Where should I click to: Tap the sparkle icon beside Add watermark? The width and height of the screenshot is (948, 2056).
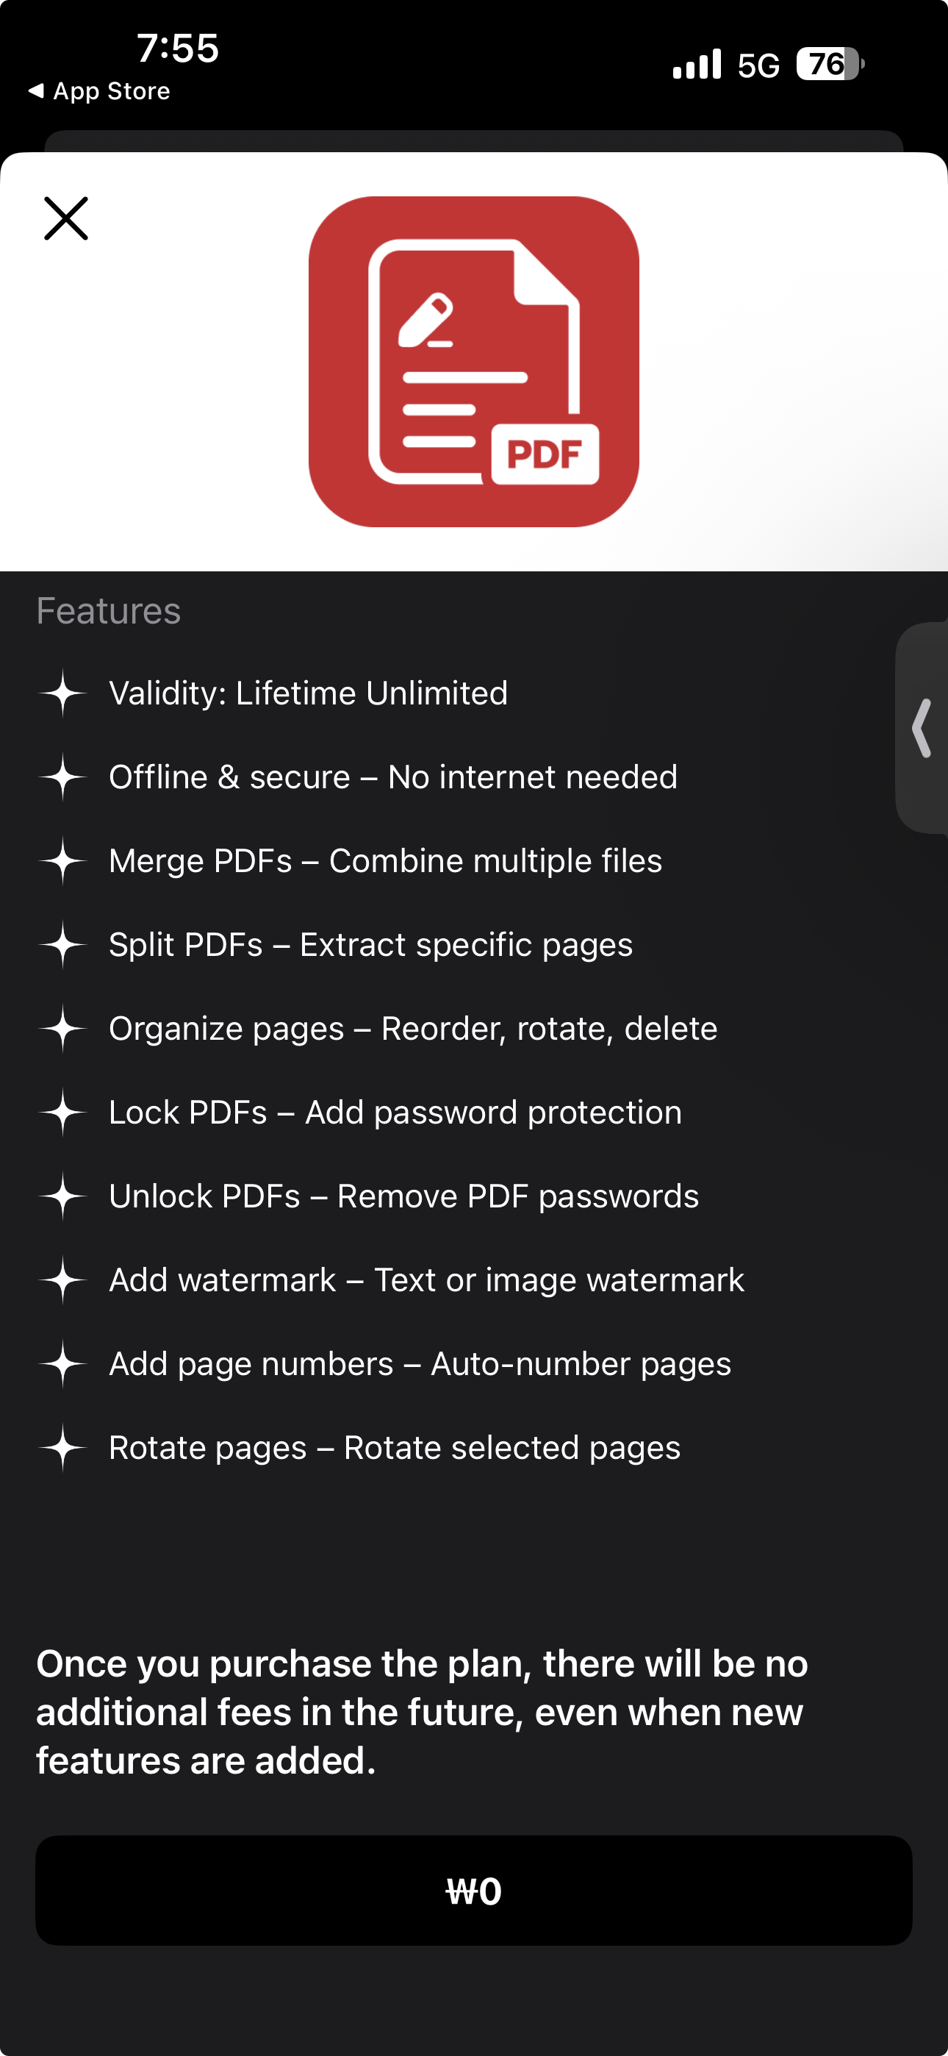(63, 1279)
